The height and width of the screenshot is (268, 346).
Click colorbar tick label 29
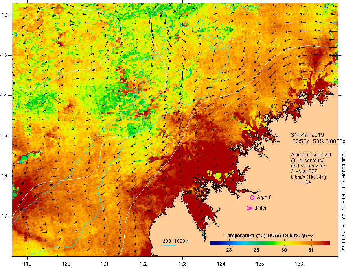(256, 250)
